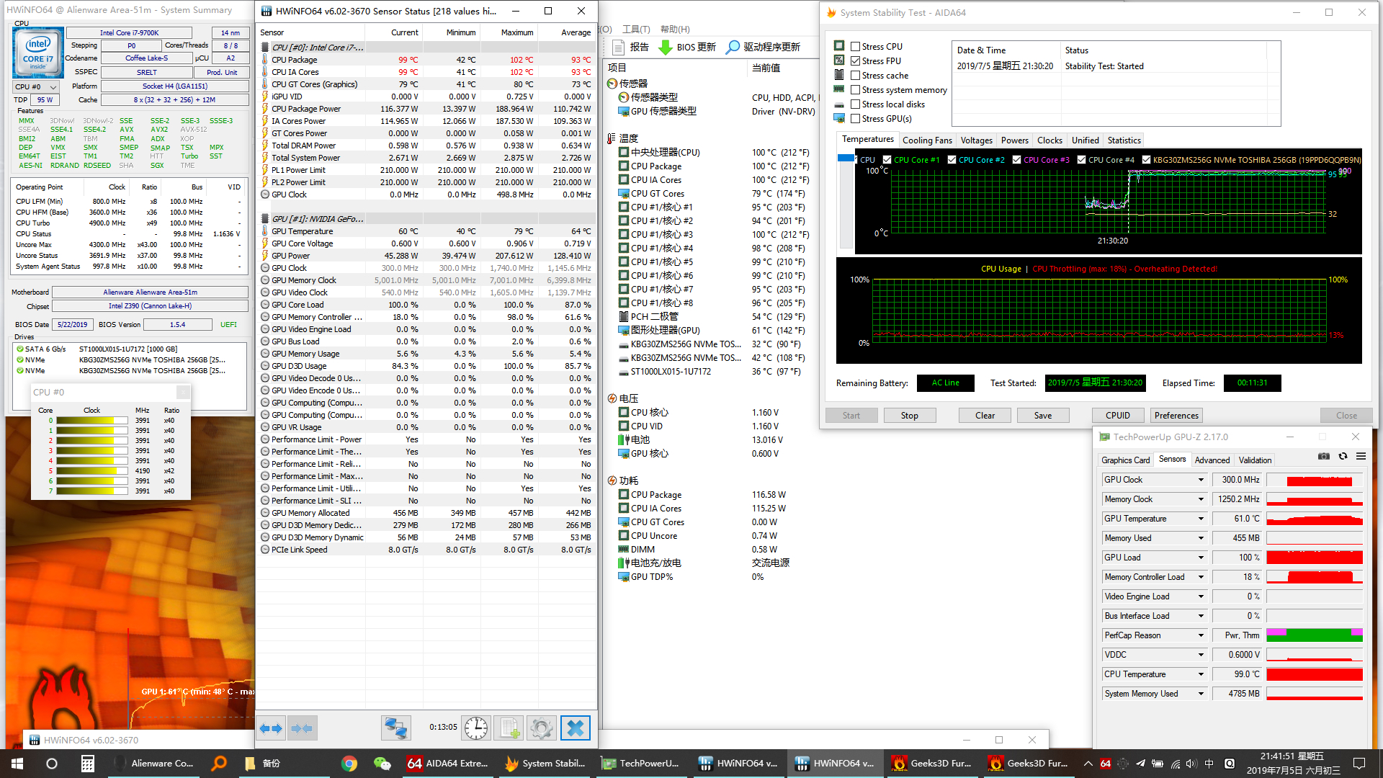Click the blue X close-sensors icon
Screen dimensions: 1383x778
[576, 728]
